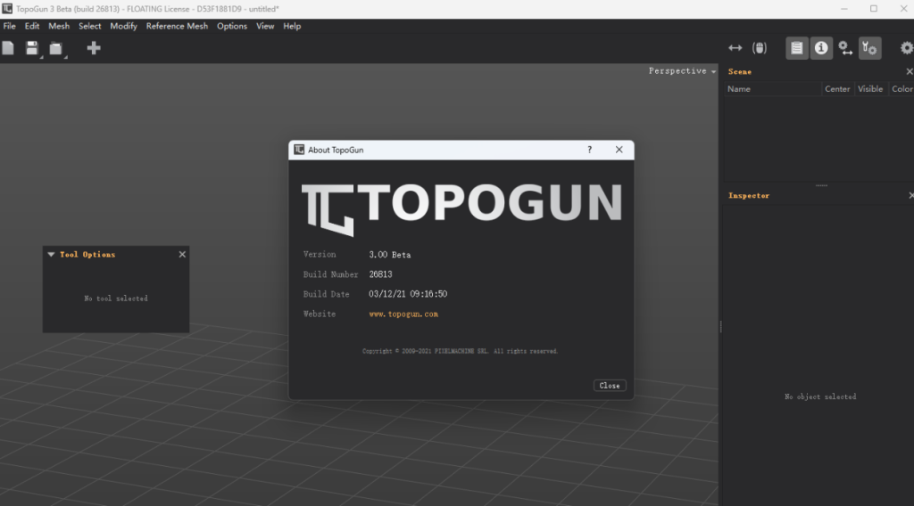
Task: Toggle the Inspector info icon
Action: 821,48
